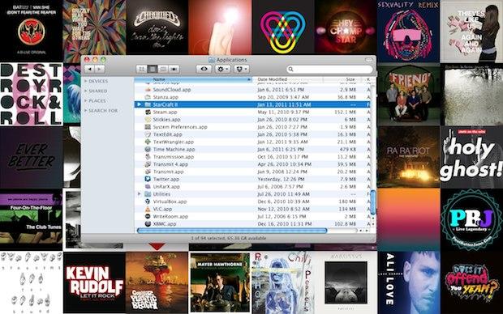This screenshot has width=503, height=314.
Task: Click the scroll right arrow button
Action: 367,231
